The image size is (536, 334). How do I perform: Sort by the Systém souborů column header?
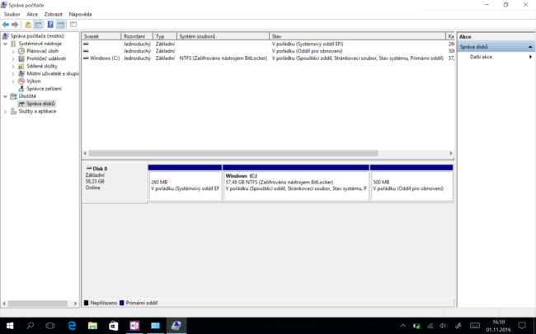(x=223, y=36)
